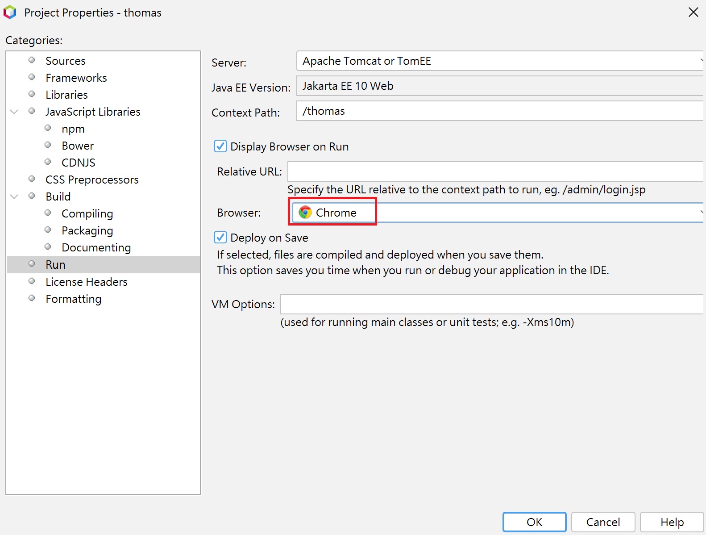Click the 'Relative URL:' label
Viewport: 706px width, 535px height.
(x=249, y=171)
